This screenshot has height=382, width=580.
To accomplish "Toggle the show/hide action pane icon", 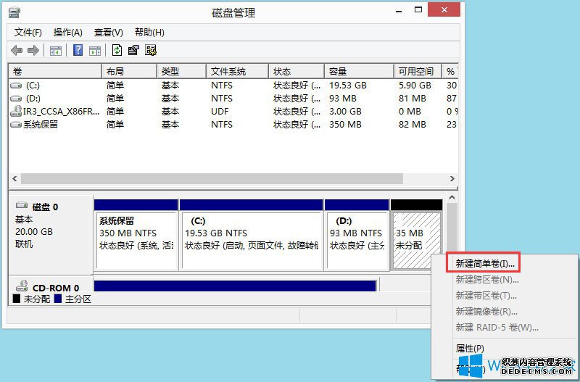I will [95, 50].
